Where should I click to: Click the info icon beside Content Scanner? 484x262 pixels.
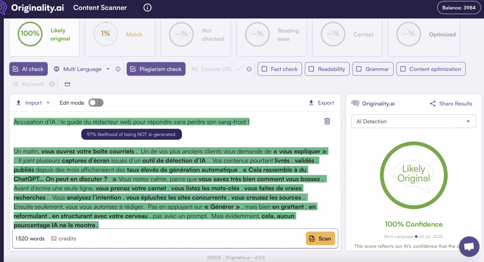coord(147,8)
